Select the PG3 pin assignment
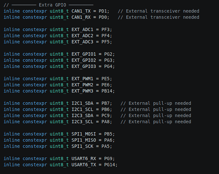The height and width of the screenshot is (174, 219). point(108,61)
